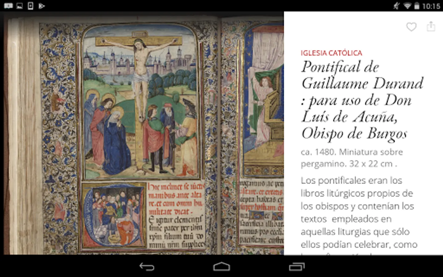Tap the muted sound status icon
Screen dimensions: 443x277
(397, 6)
